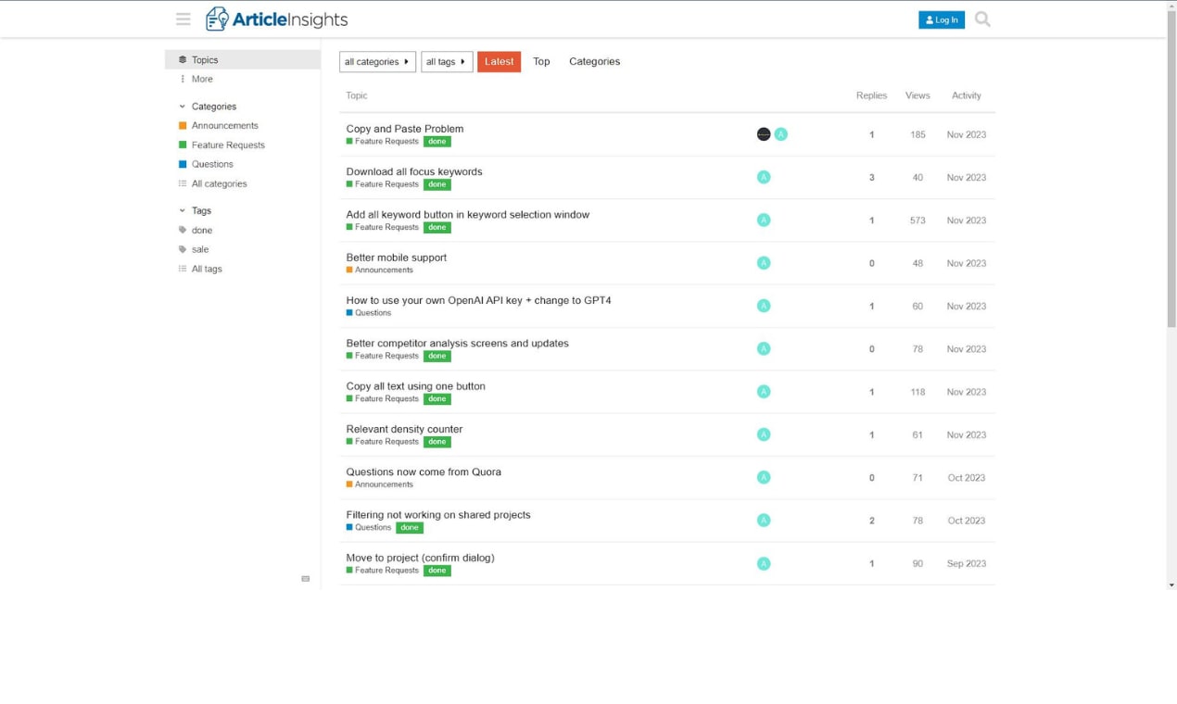Viewport: 1177px width, 704px height.
Task: Sort topics by Views column
Action: [x=918, y=95]
